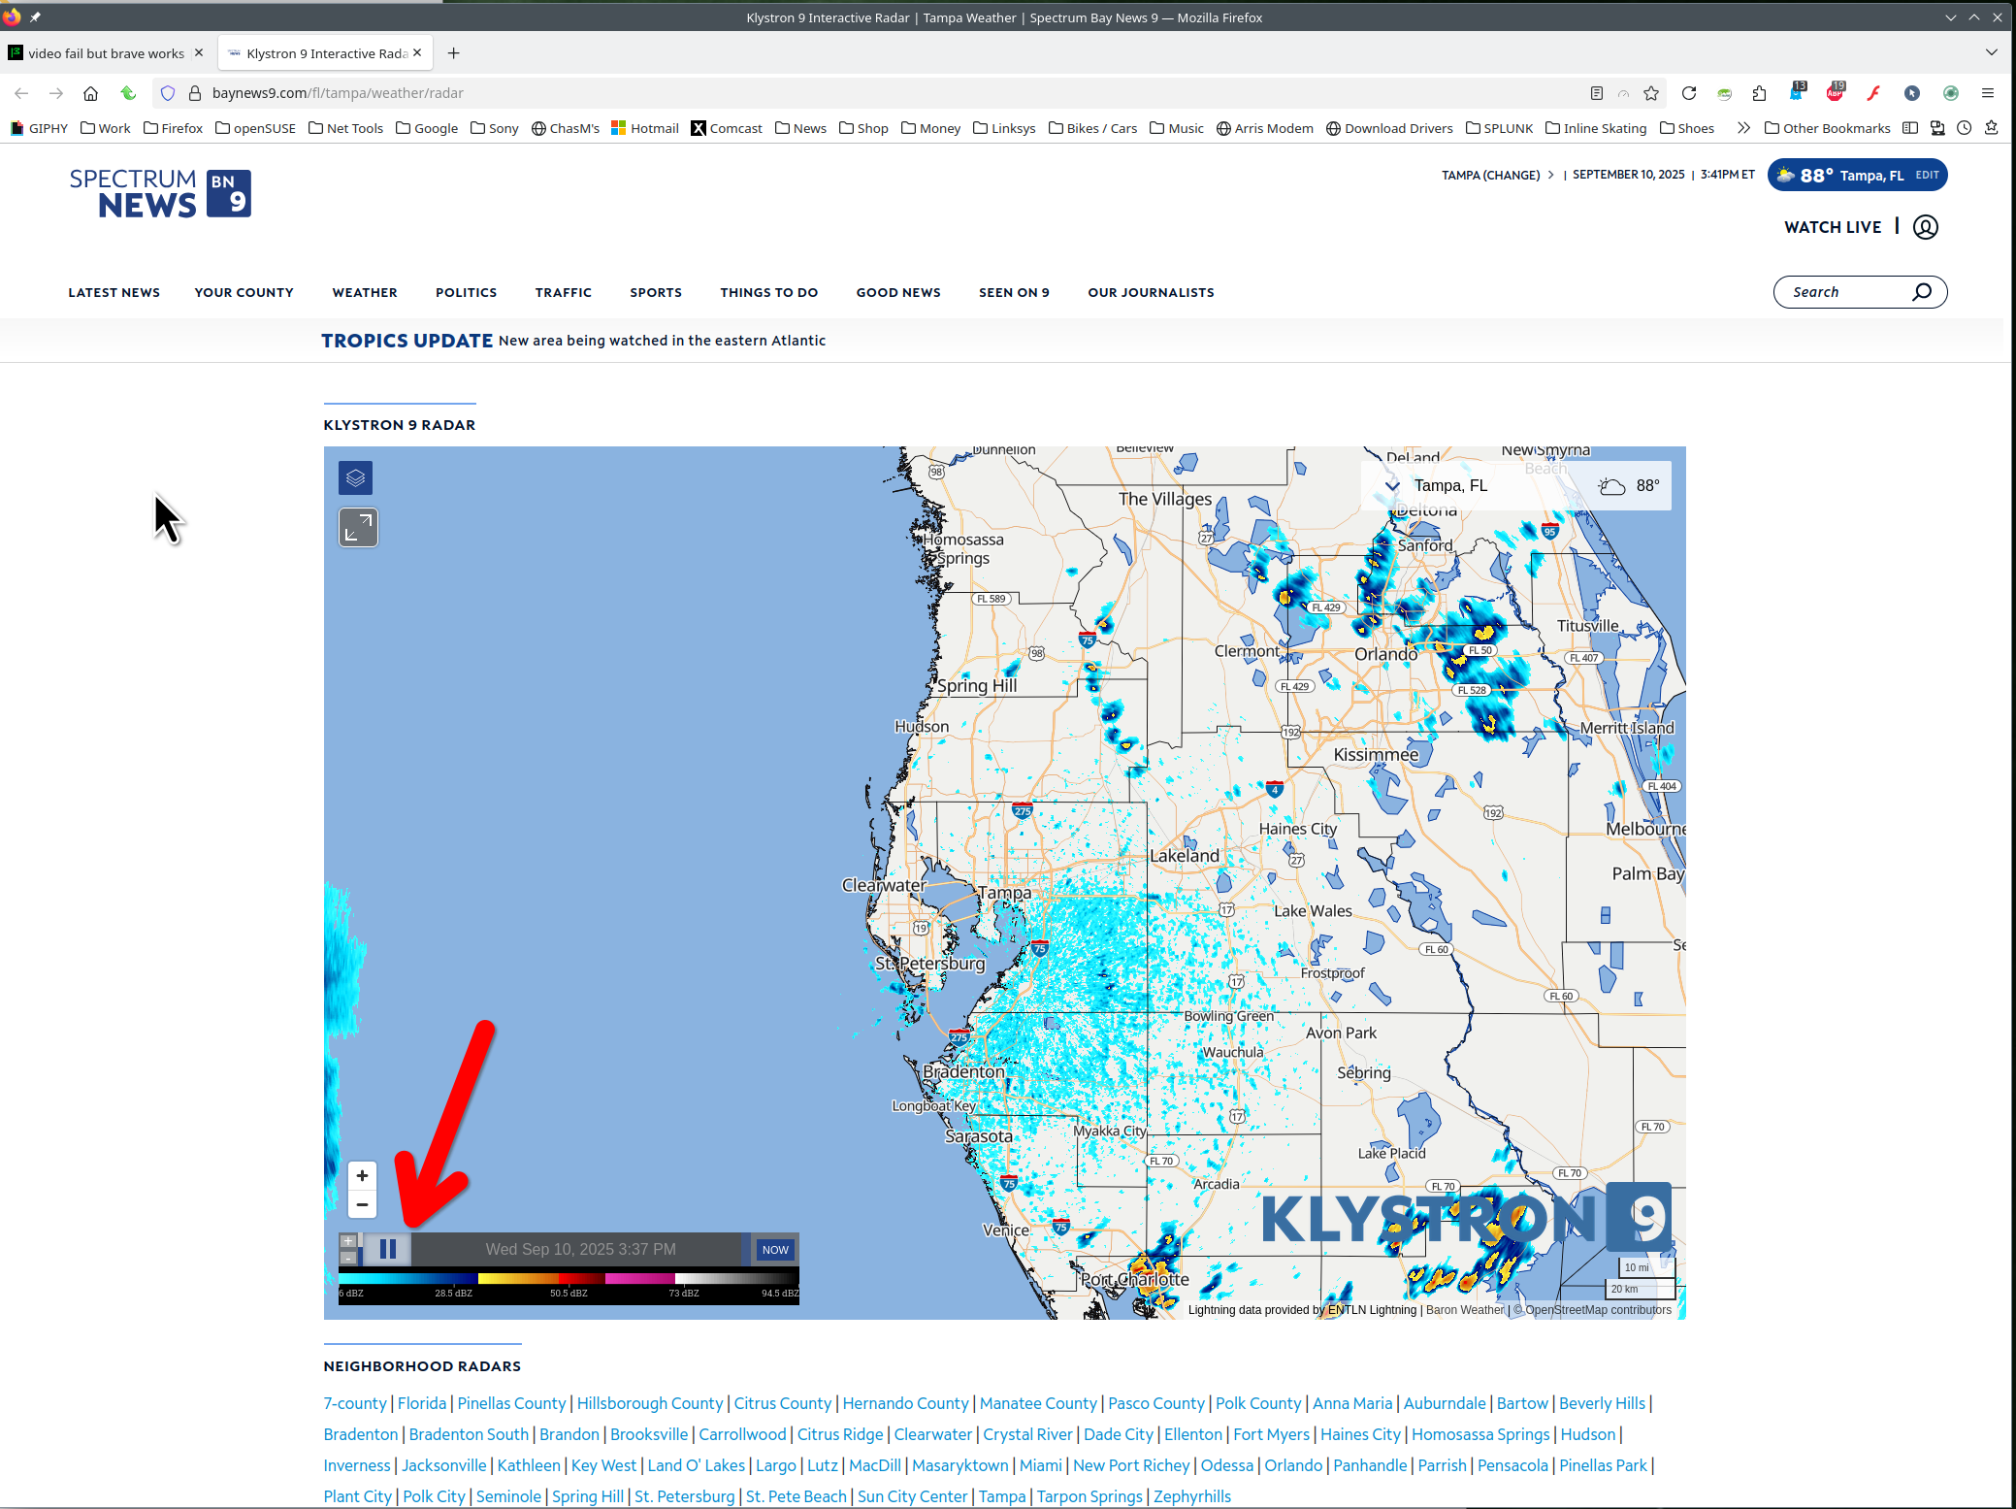Open the 7-county radar link
2016x1509 pixels.
tap(355, 1403)
